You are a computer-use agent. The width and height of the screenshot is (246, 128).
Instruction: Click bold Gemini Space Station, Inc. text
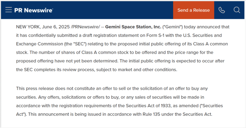(133, 27)
